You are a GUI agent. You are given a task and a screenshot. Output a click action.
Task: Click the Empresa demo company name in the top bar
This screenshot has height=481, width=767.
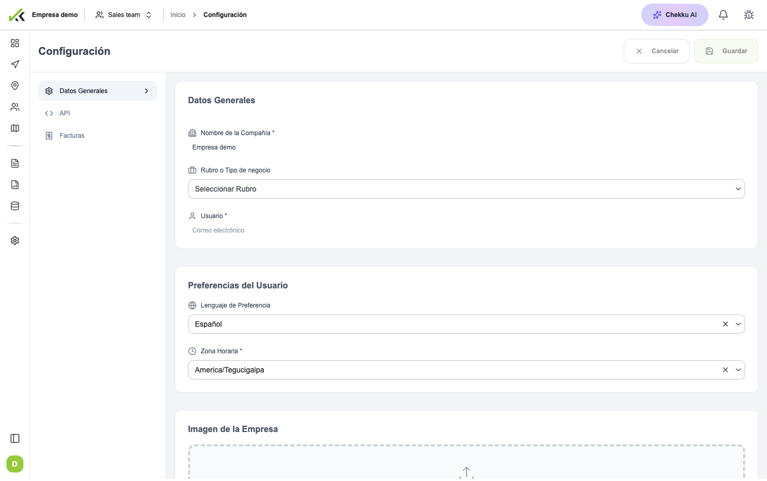(x=55, y=15)
